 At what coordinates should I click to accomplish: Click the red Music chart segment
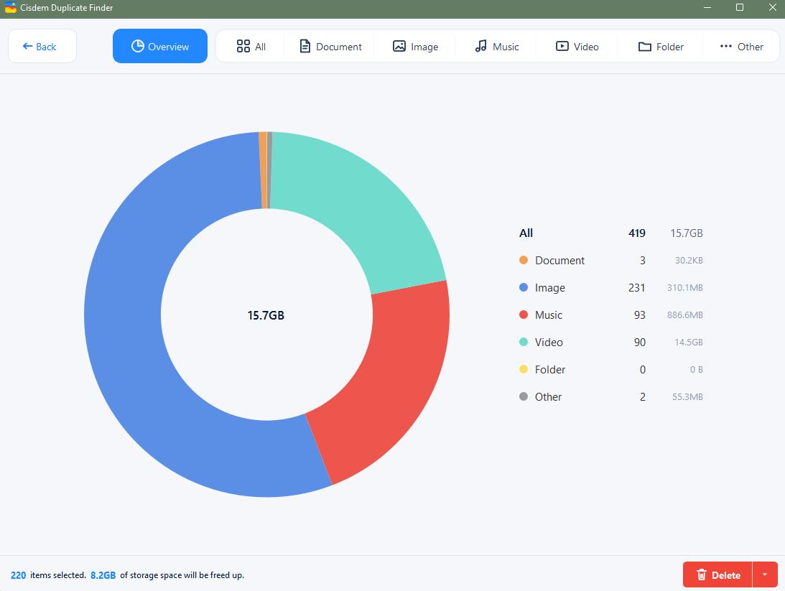396,381
